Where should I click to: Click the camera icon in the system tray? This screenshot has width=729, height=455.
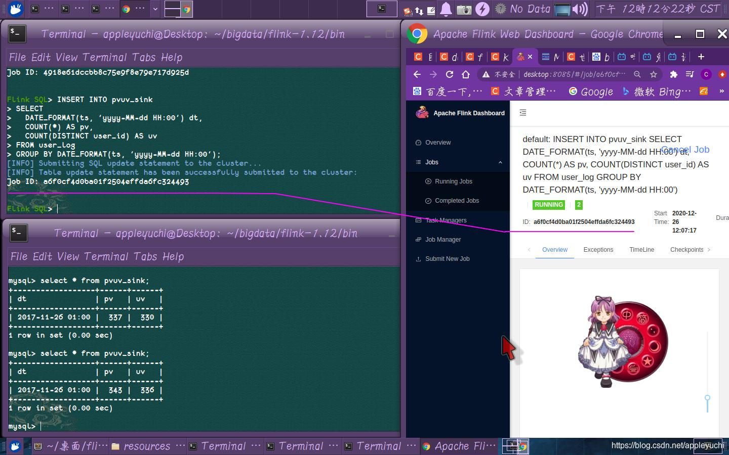[464, 9]
